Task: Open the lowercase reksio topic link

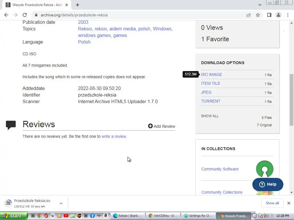Action: click(101, 29)
